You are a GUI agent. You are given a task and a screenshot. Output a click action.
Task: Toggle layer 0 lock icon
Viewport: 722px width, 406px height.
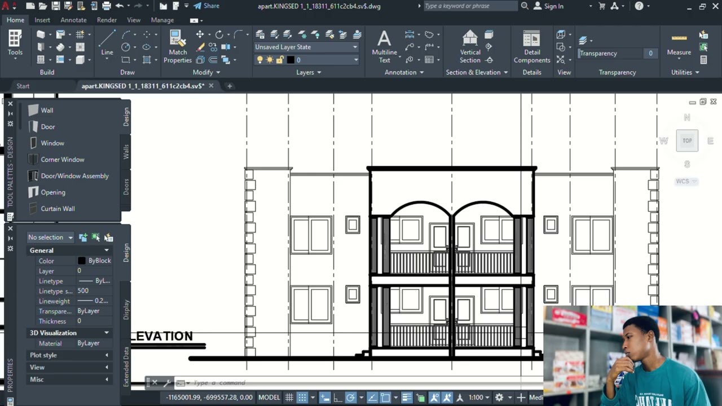pyautogui.click(x=279, y=60)
